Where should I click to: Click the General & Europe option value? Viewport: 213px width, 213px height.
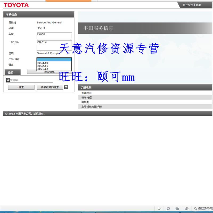coord(48,53)
